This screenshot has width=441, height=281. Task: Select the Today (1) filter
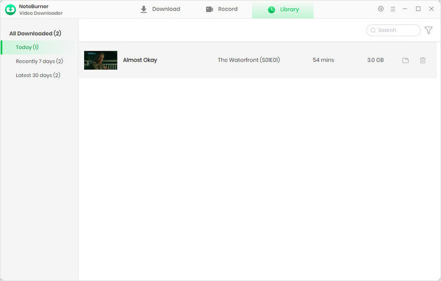coord(27,47)
